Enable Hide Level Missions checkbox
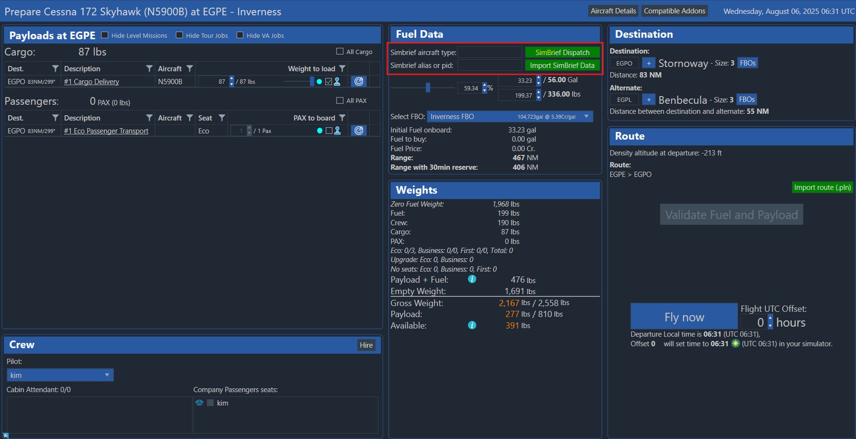The image size is (856, 439). coord(105,35)
